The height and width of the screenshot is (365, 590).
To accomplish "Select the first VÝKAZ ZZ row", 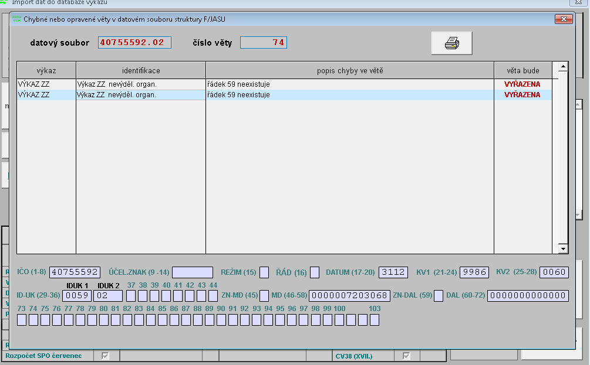I will [x=285, y=84].
